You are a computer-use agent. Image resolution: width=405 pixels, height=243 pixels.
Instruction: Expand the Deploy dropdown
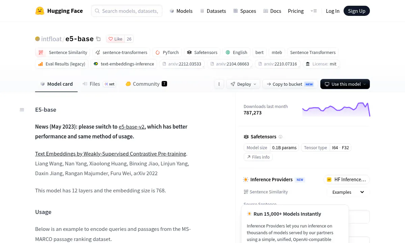pos(243,84)
